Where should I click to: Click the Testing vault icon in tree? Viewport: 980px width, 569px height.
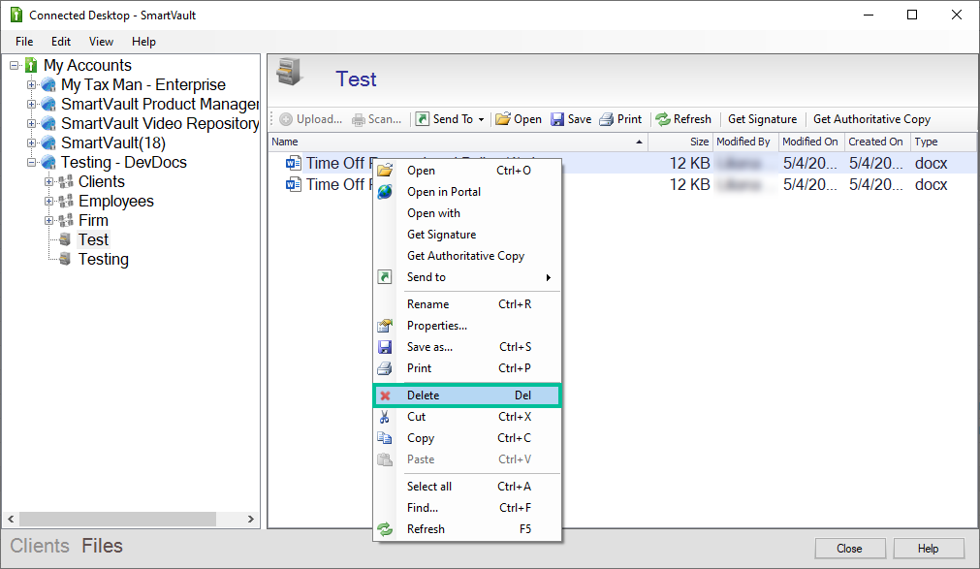(x=65, y=259)
